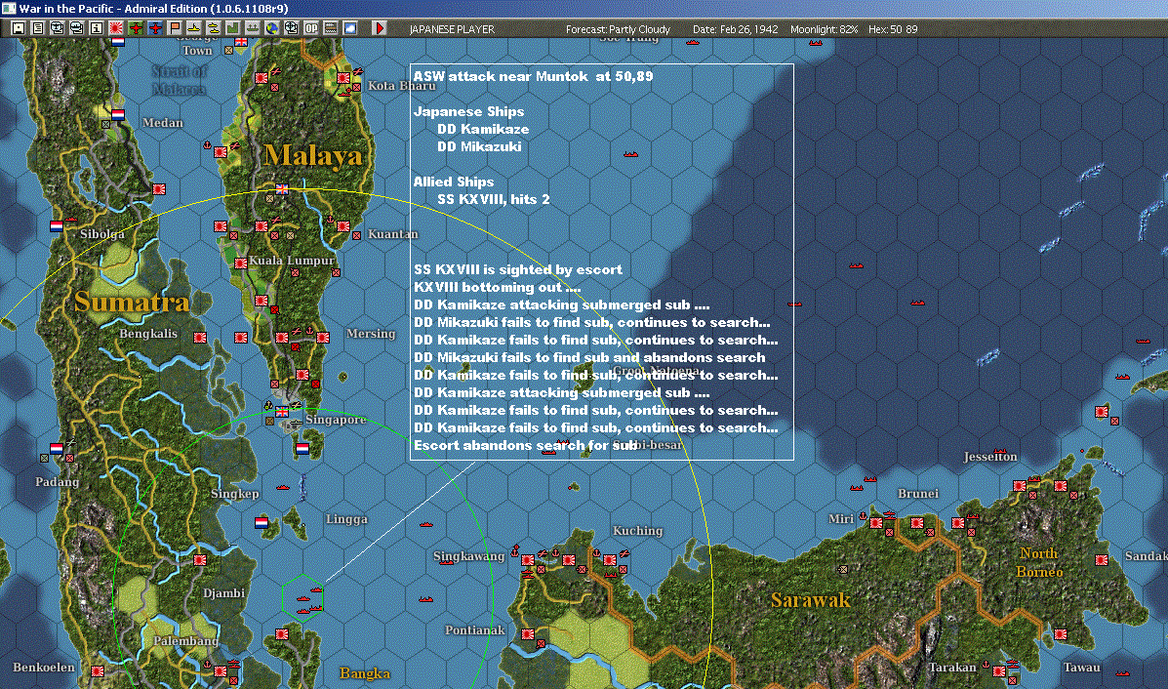The height and width of the screenshot is (689, 1168).
Task: Click the grey ships-in-port toolbar icon
Action: (253, 28)
